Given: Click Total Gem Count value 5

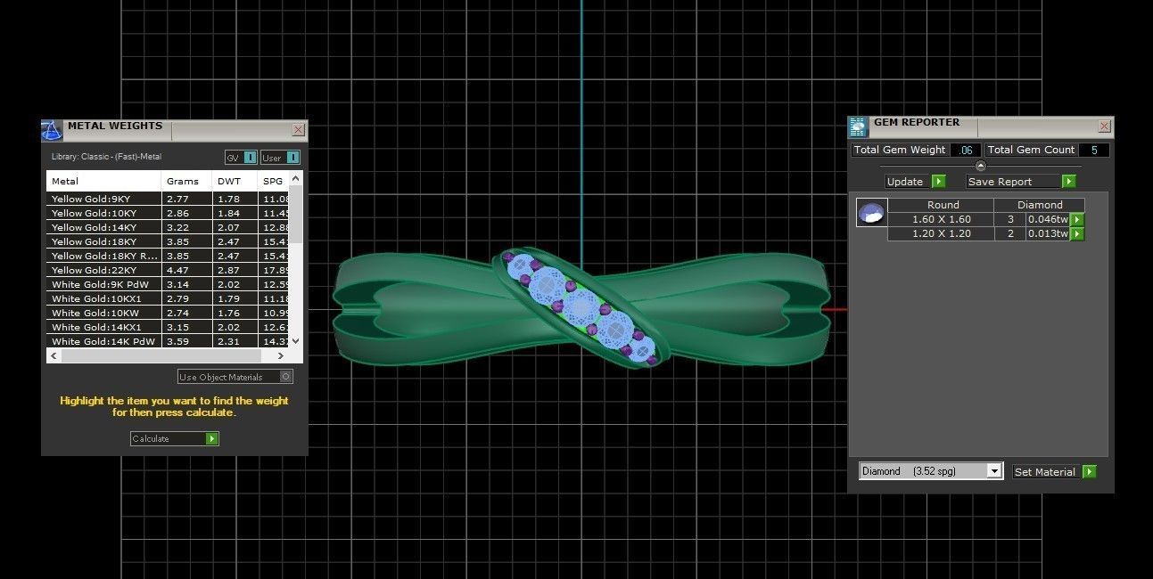Looking at the screenshot, I should pos(1094,150).
